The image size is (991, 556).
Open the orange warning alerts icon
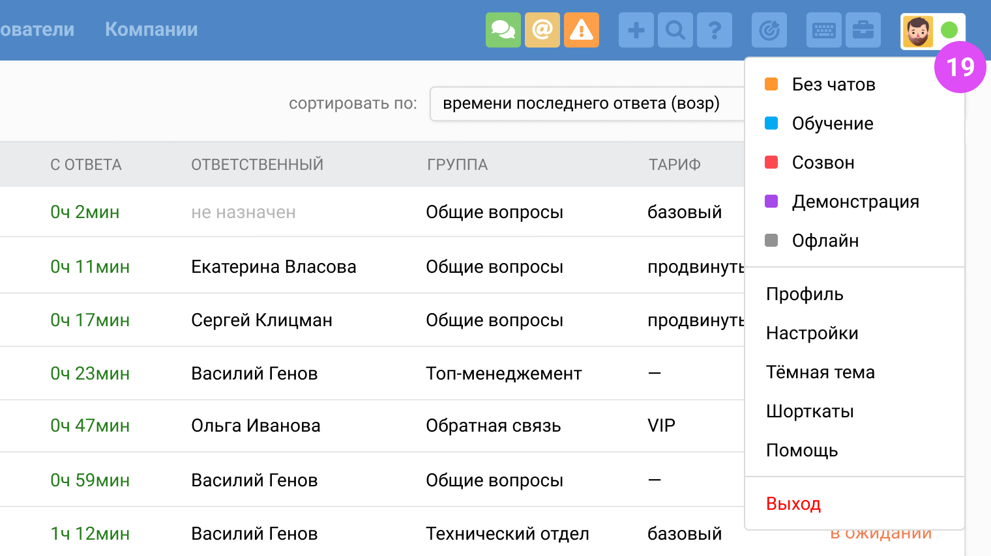581,30
